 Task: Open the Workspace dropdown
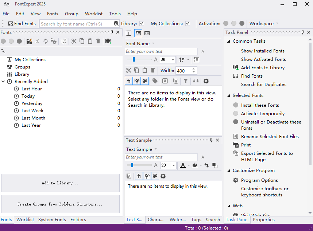point(264,24)
